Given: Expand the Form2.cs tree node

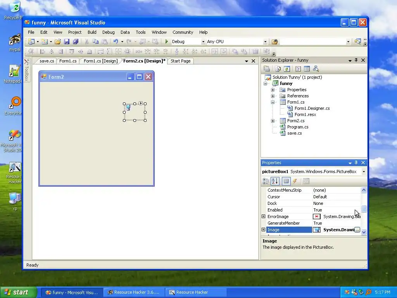Looking at the screenshot, I should 273,121.
